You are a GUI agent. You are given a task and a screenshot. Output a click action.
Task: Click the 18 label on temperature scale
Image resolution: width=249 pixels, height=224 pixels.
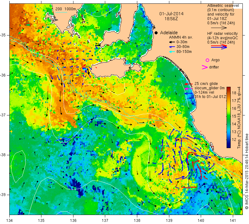(234, 93)
